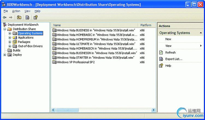Expand the Out-of-Box Drivers tree node

(x=10, y=46)
